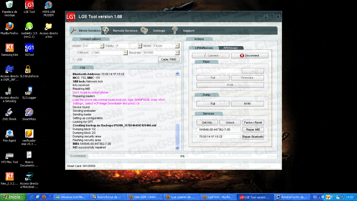This screenshot has width=357, height=201.
Task: Open SGTool from the desktop
Action: 29,47
